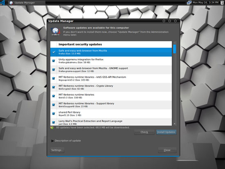The image size is (225, 169).
Task: Uncheck the firefox-globalmenu update checkbox
Action: coord(54,61)
